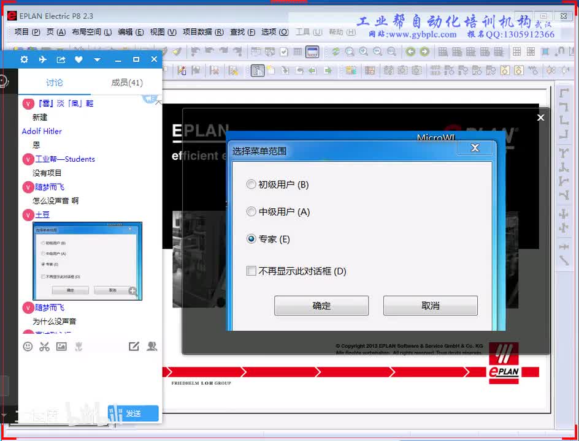This screenshot has width=579, height=441.
Task: Select the 专家 (E) radio option
Action: coord(251,239)
